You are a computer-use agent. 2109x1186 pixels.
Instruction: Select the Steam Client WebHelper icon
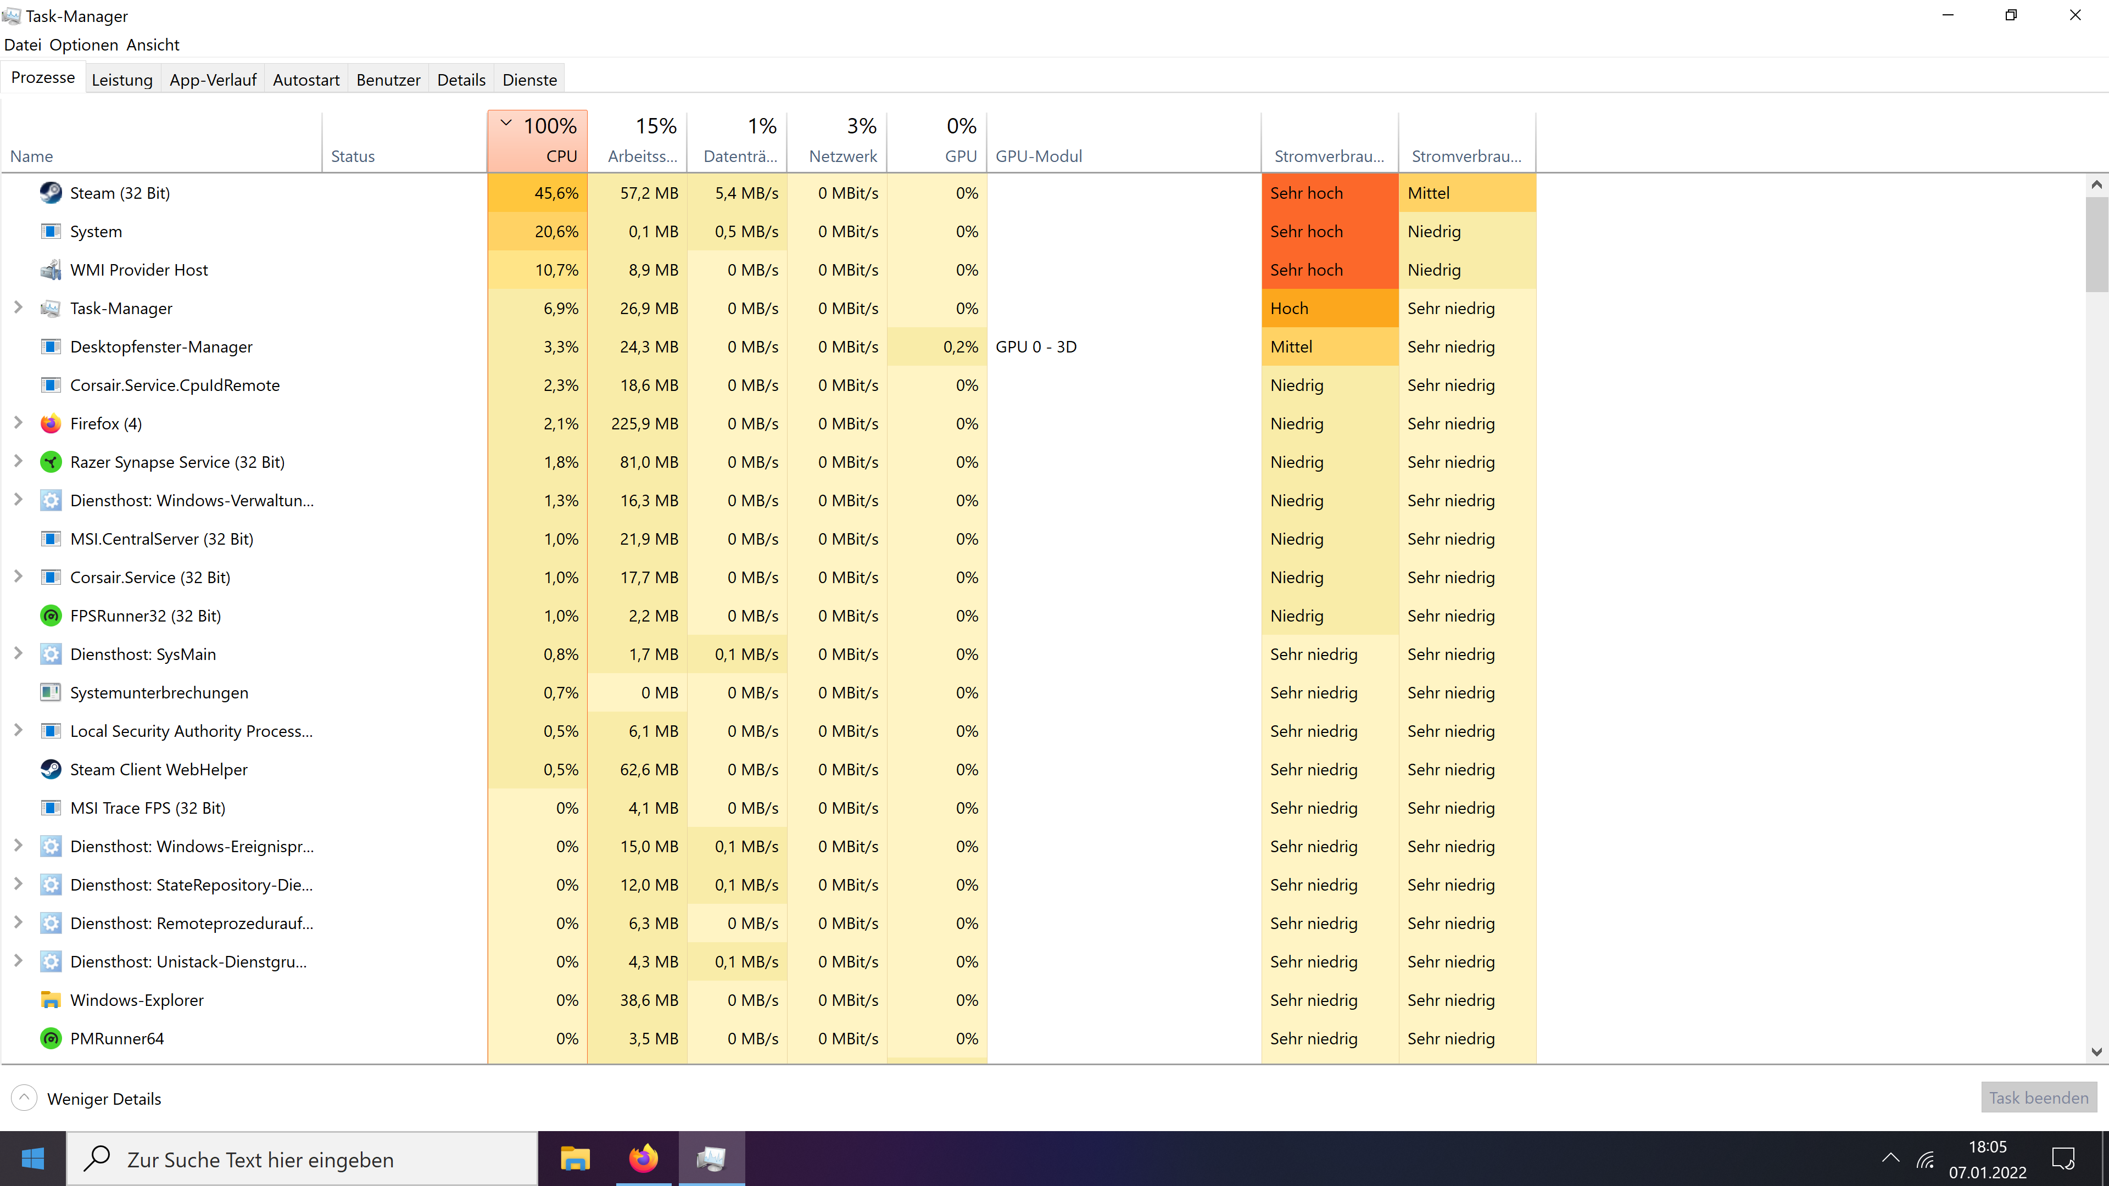[51, 769]
